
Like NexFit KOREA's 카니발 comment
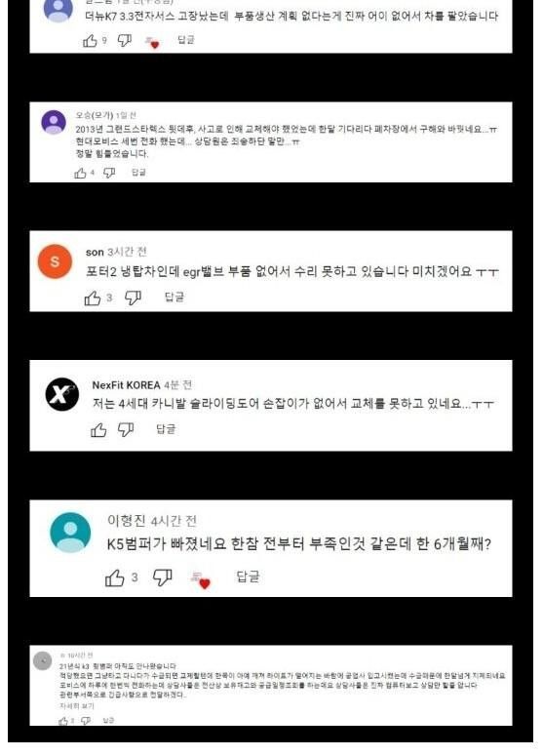98,429
